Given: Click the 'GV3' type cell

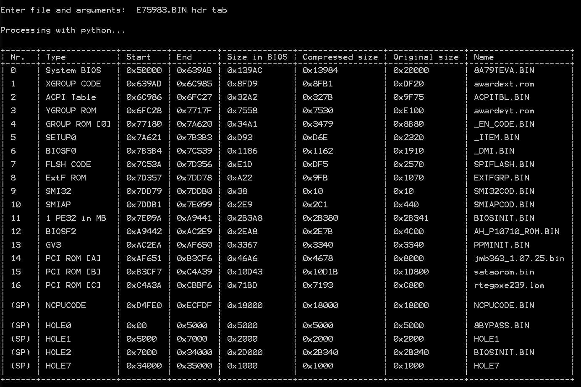Looking at the screenshot, I should [53, 245].
